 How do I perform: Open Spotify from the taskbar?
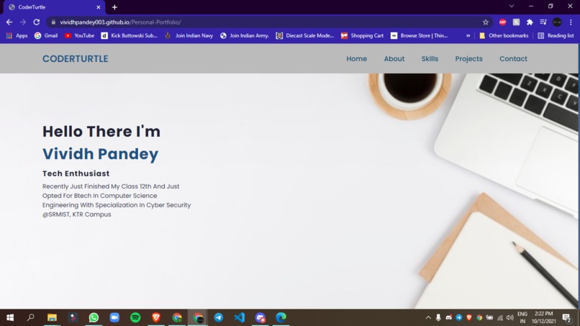pos(135,317)
